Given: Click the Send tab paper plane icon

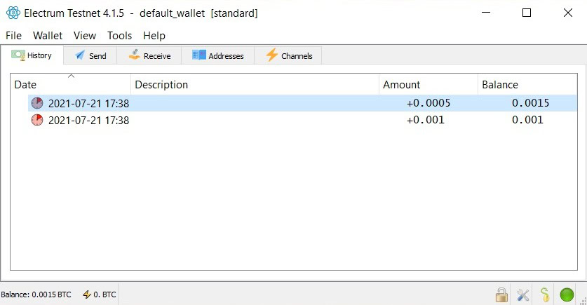Looking at the screenshot, I should (x=80, y=55).
